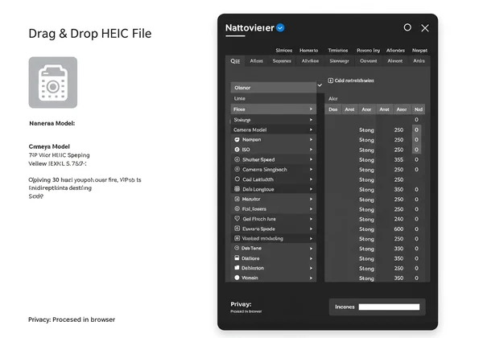Click the Debirrton folder icon

pos(237,268)
